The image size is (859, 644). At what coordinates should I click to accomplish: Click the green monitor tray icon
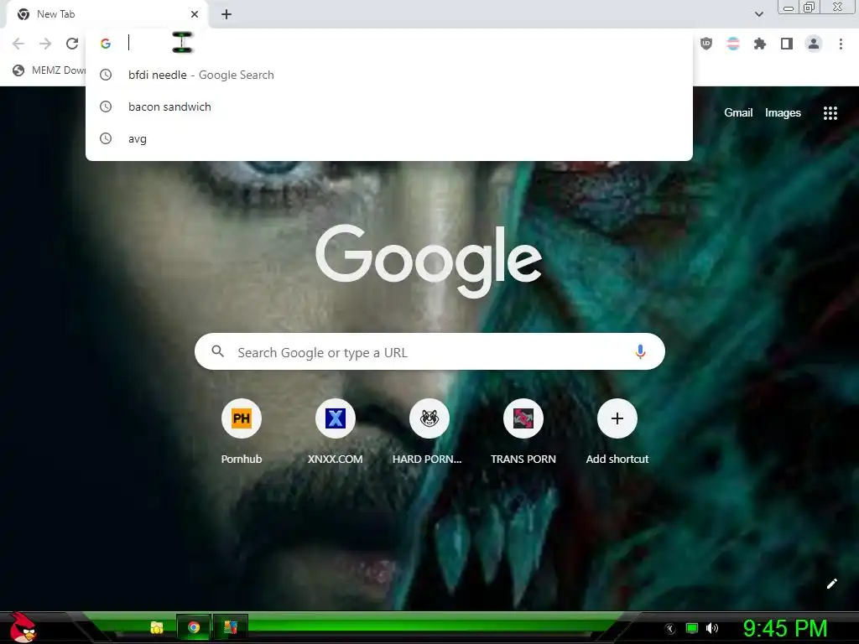pyautogui.click(x=692, y=628)
